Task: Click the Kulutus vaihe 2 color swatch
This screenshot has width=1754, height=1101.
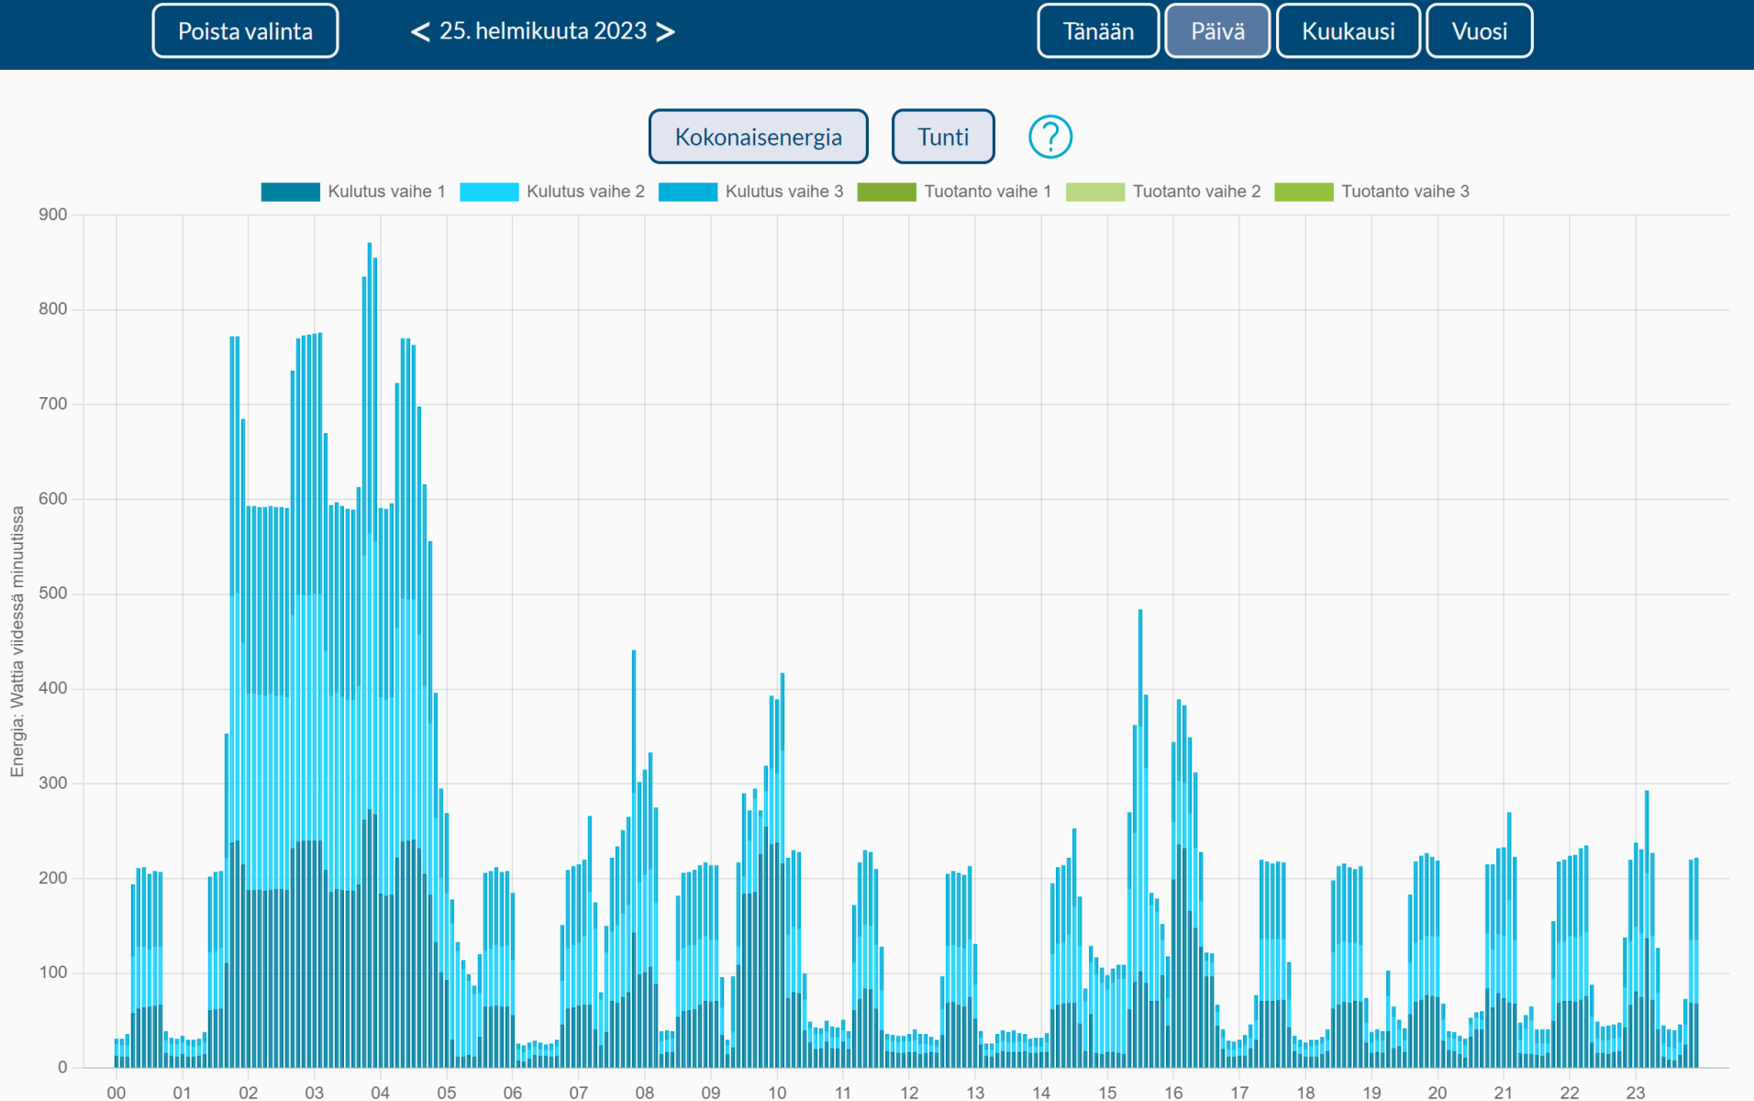Action: pyautogui.click(x=489, y=192)
